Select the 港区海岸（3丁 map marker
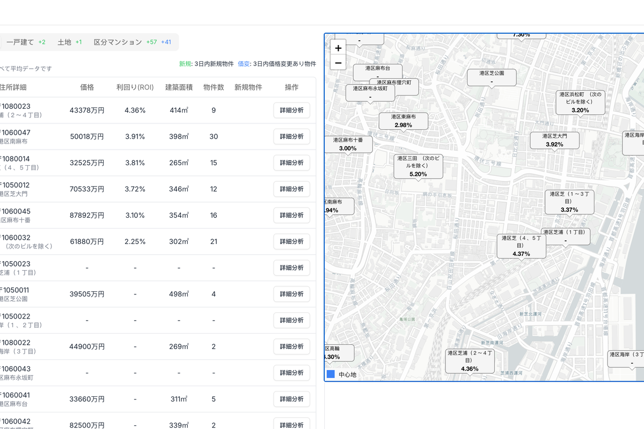The image size is (644, 429). click(x=626, y=359)
